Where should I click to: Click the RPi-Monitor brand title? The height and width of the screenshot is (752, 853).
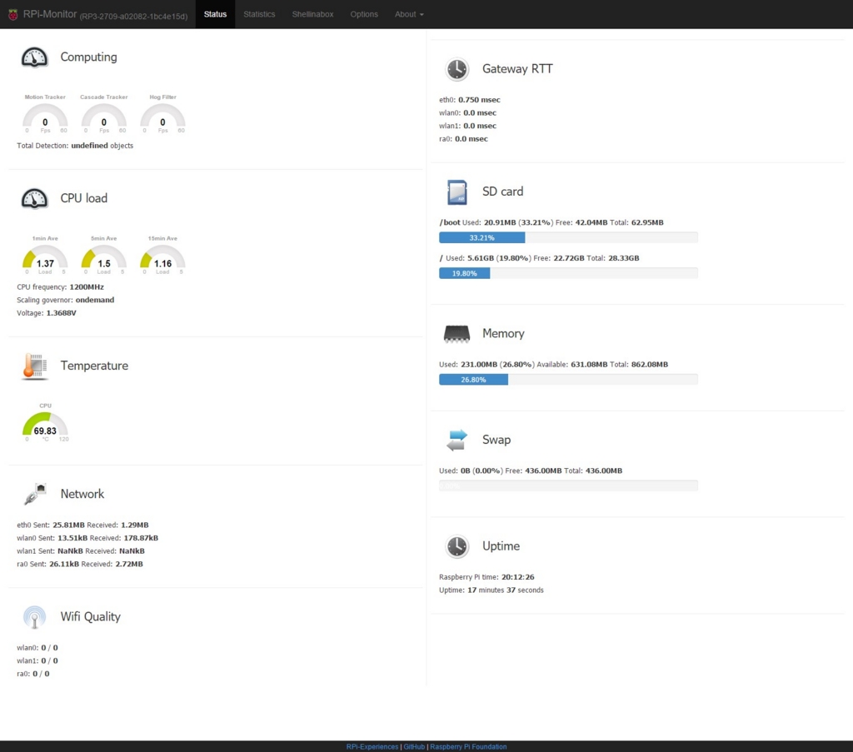pyautogui.click(x=50, y=14)
